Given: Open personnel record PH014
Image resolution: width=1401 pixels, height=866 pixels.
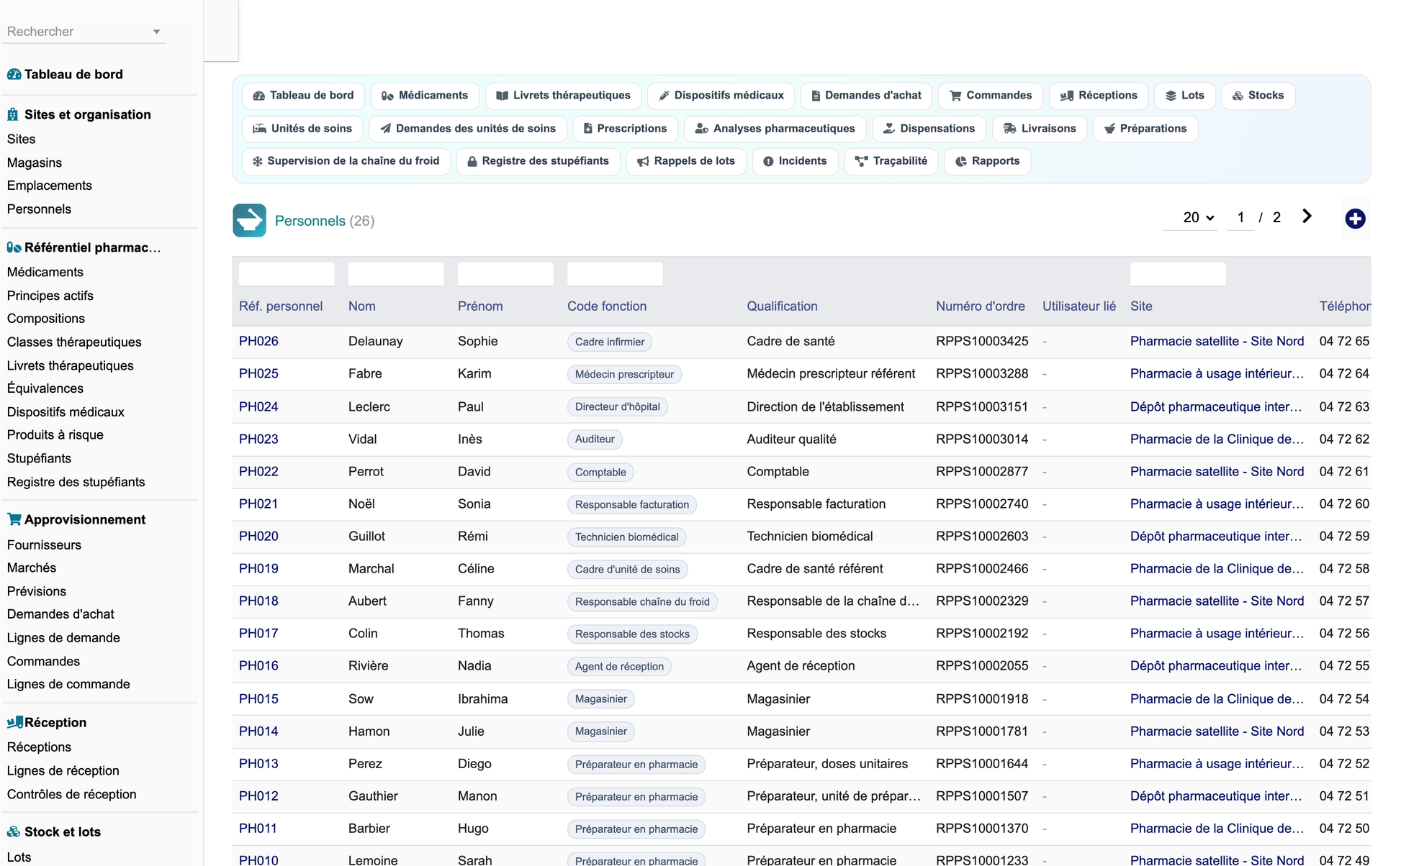Looking at the screenshot, I should coord(258,731).
